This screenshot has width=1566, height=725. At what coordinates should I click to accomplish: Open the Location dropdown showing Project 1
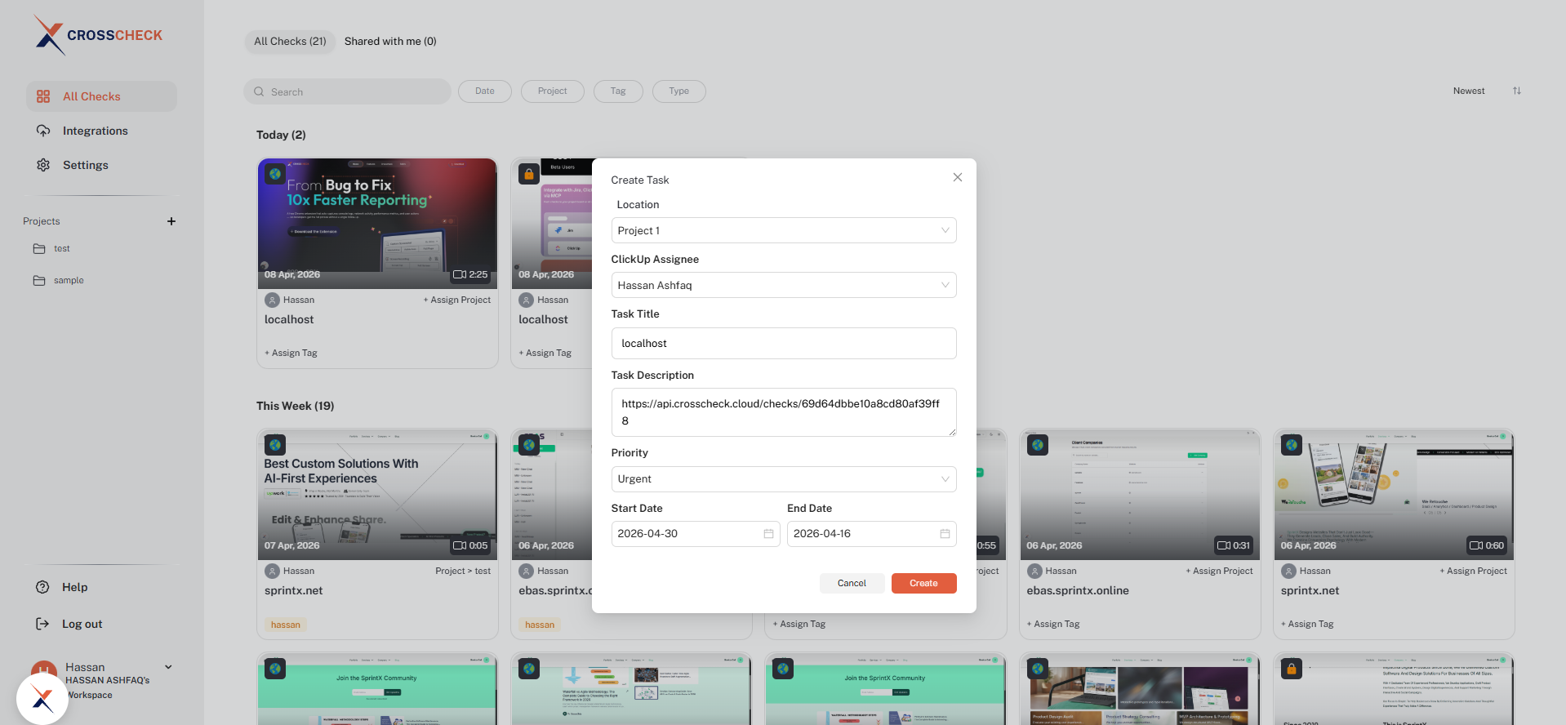tap(784, 230)
